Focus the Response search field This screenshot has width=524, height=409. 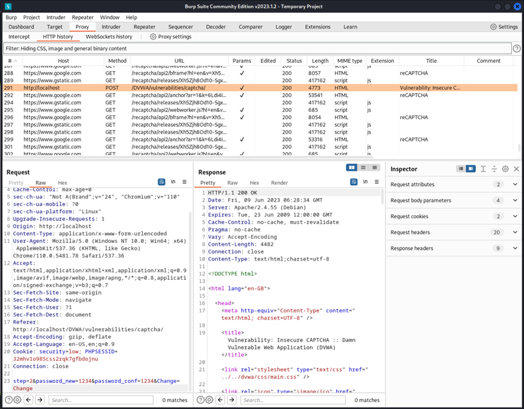tap(293, 400)
